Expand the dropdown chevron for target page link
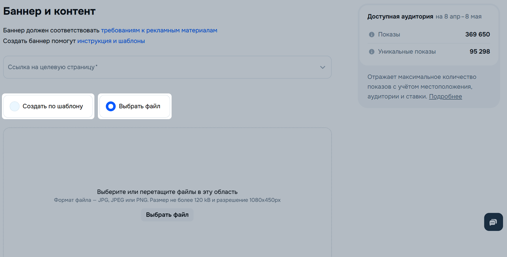The image size is (507, 257). coord(323,67)
